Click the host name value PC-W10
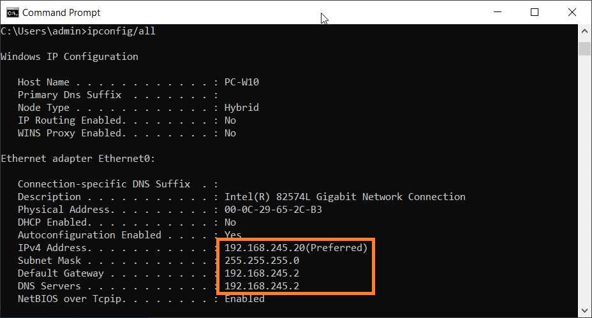Screen dimensions: 592x318 point(242,82)
